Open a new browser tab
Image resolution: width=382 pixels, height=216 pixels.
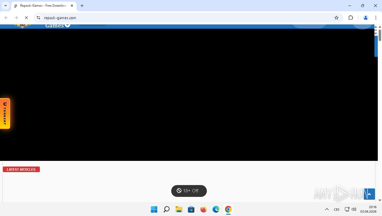[x=82, y=6]
